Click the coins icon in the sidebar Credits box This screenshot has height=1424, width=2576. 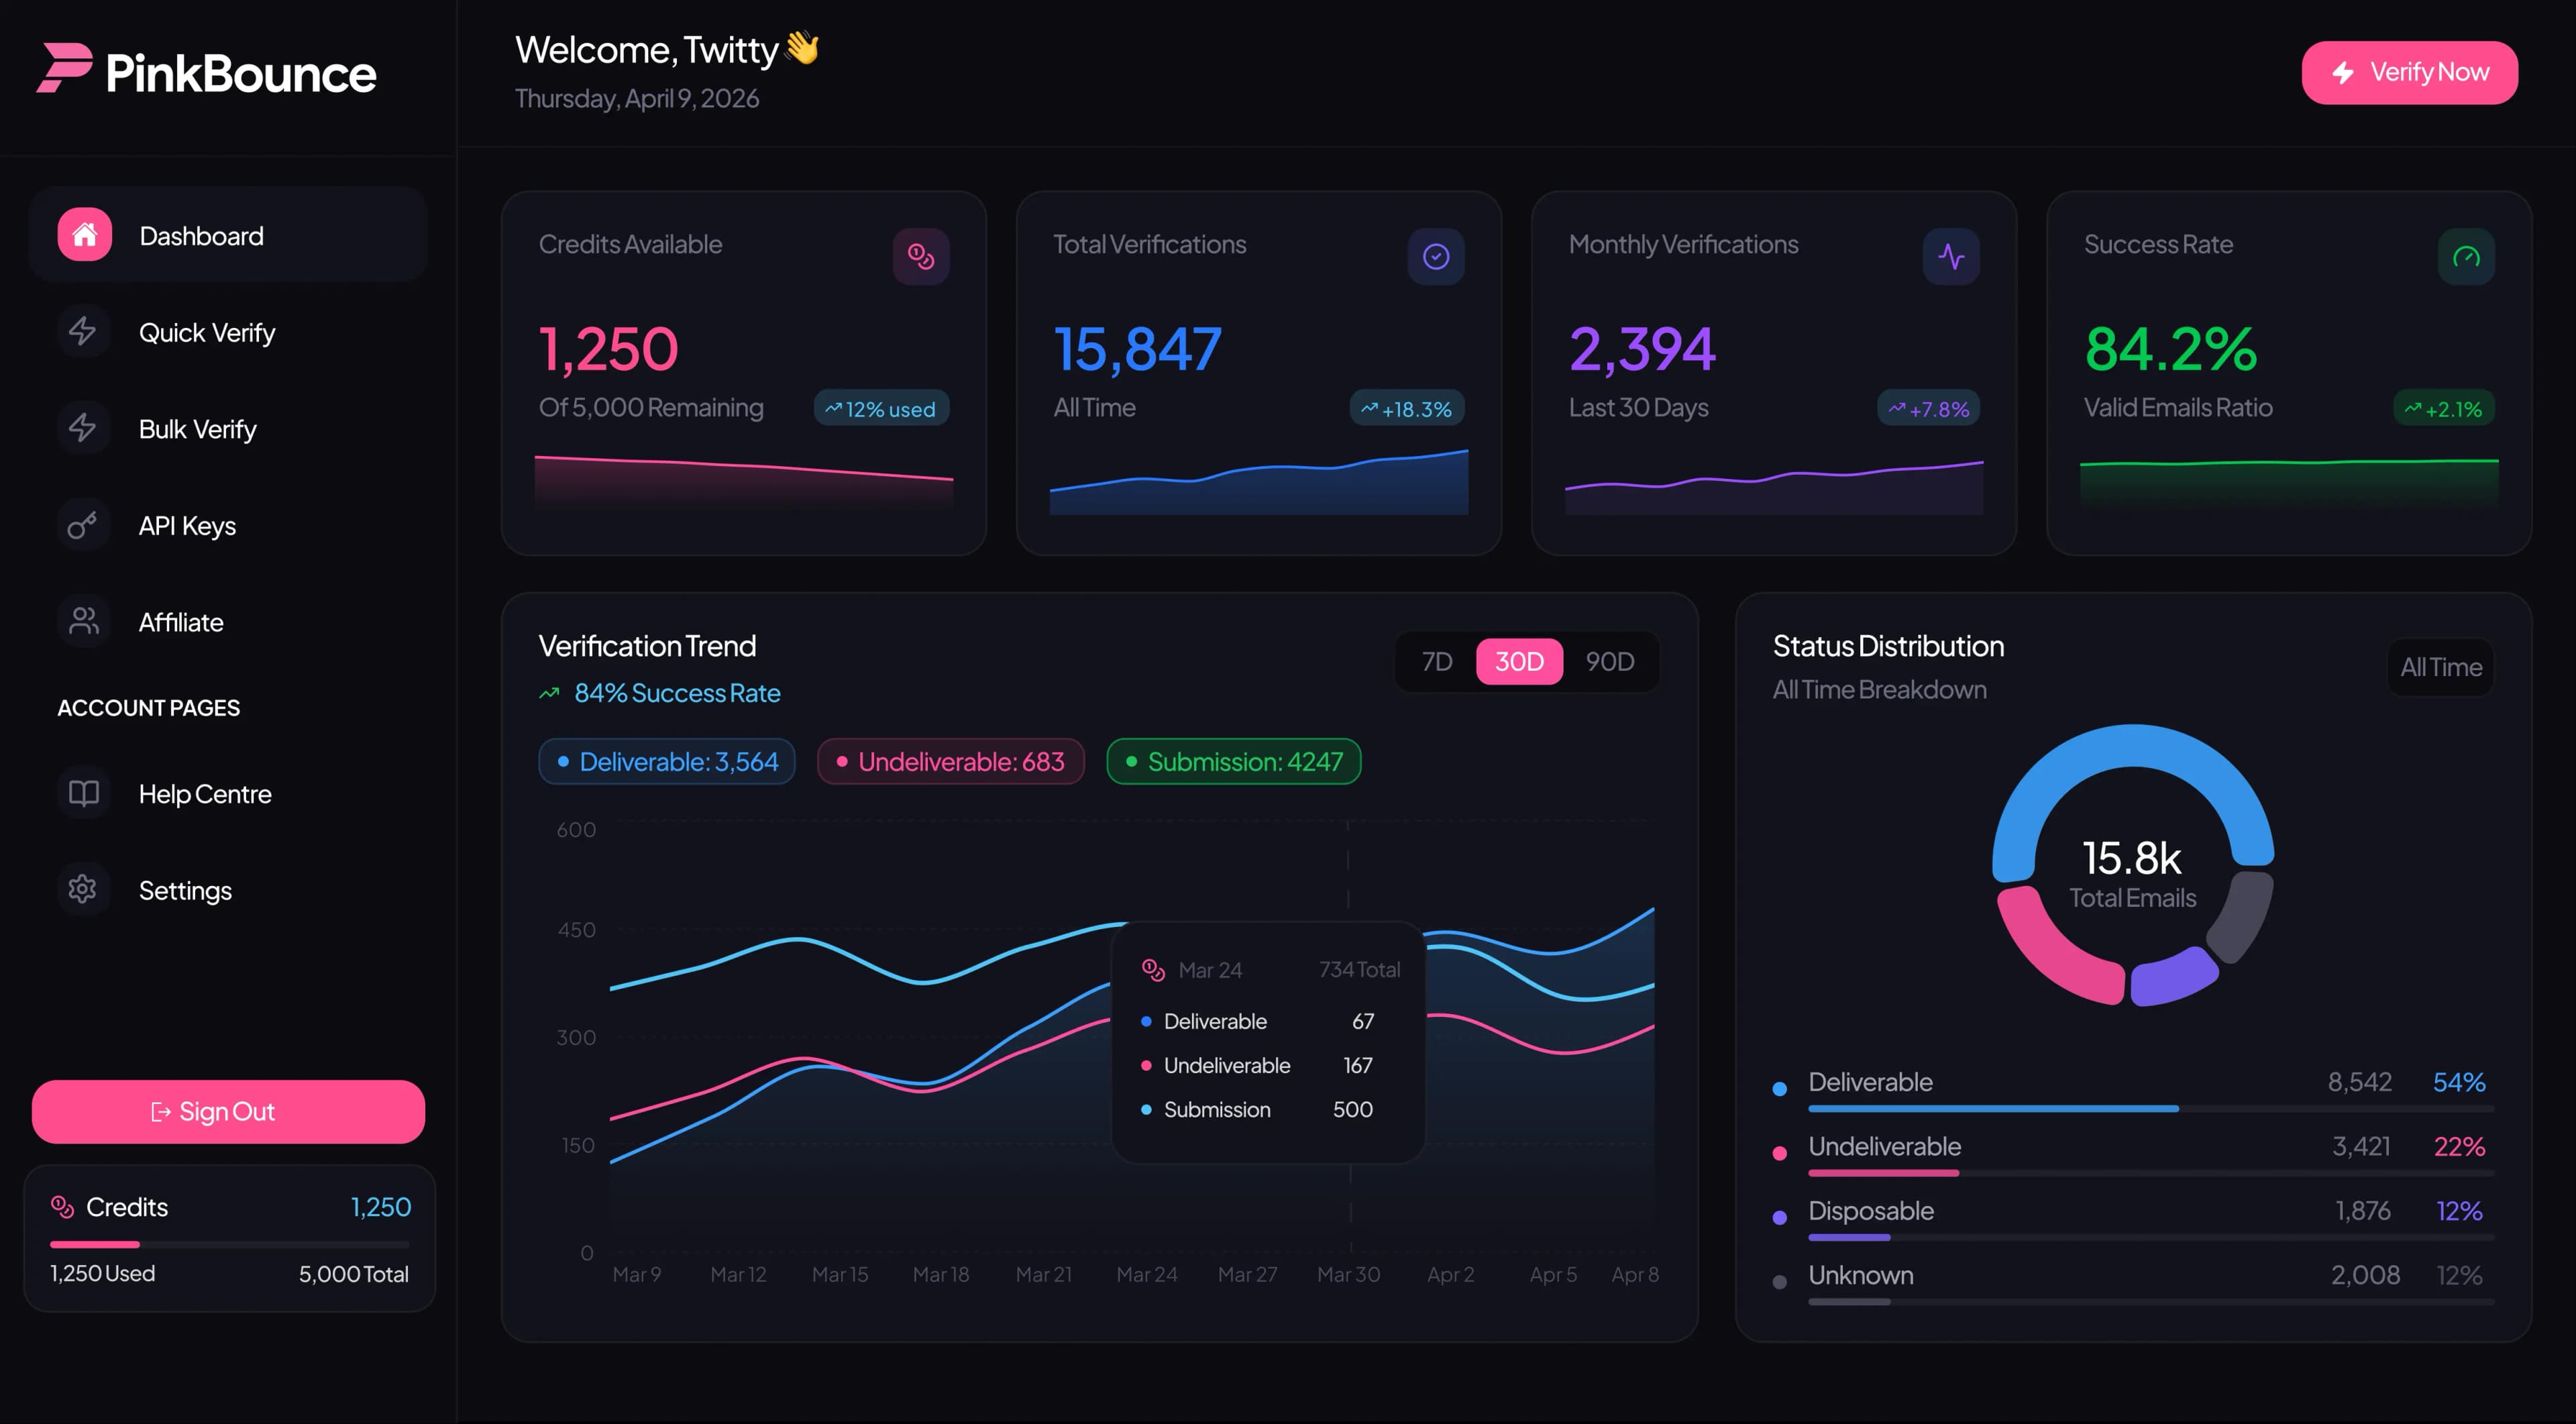coord(63,1207)
